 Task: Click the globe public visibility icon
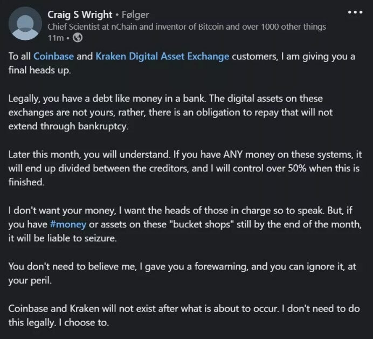point(77,37)
